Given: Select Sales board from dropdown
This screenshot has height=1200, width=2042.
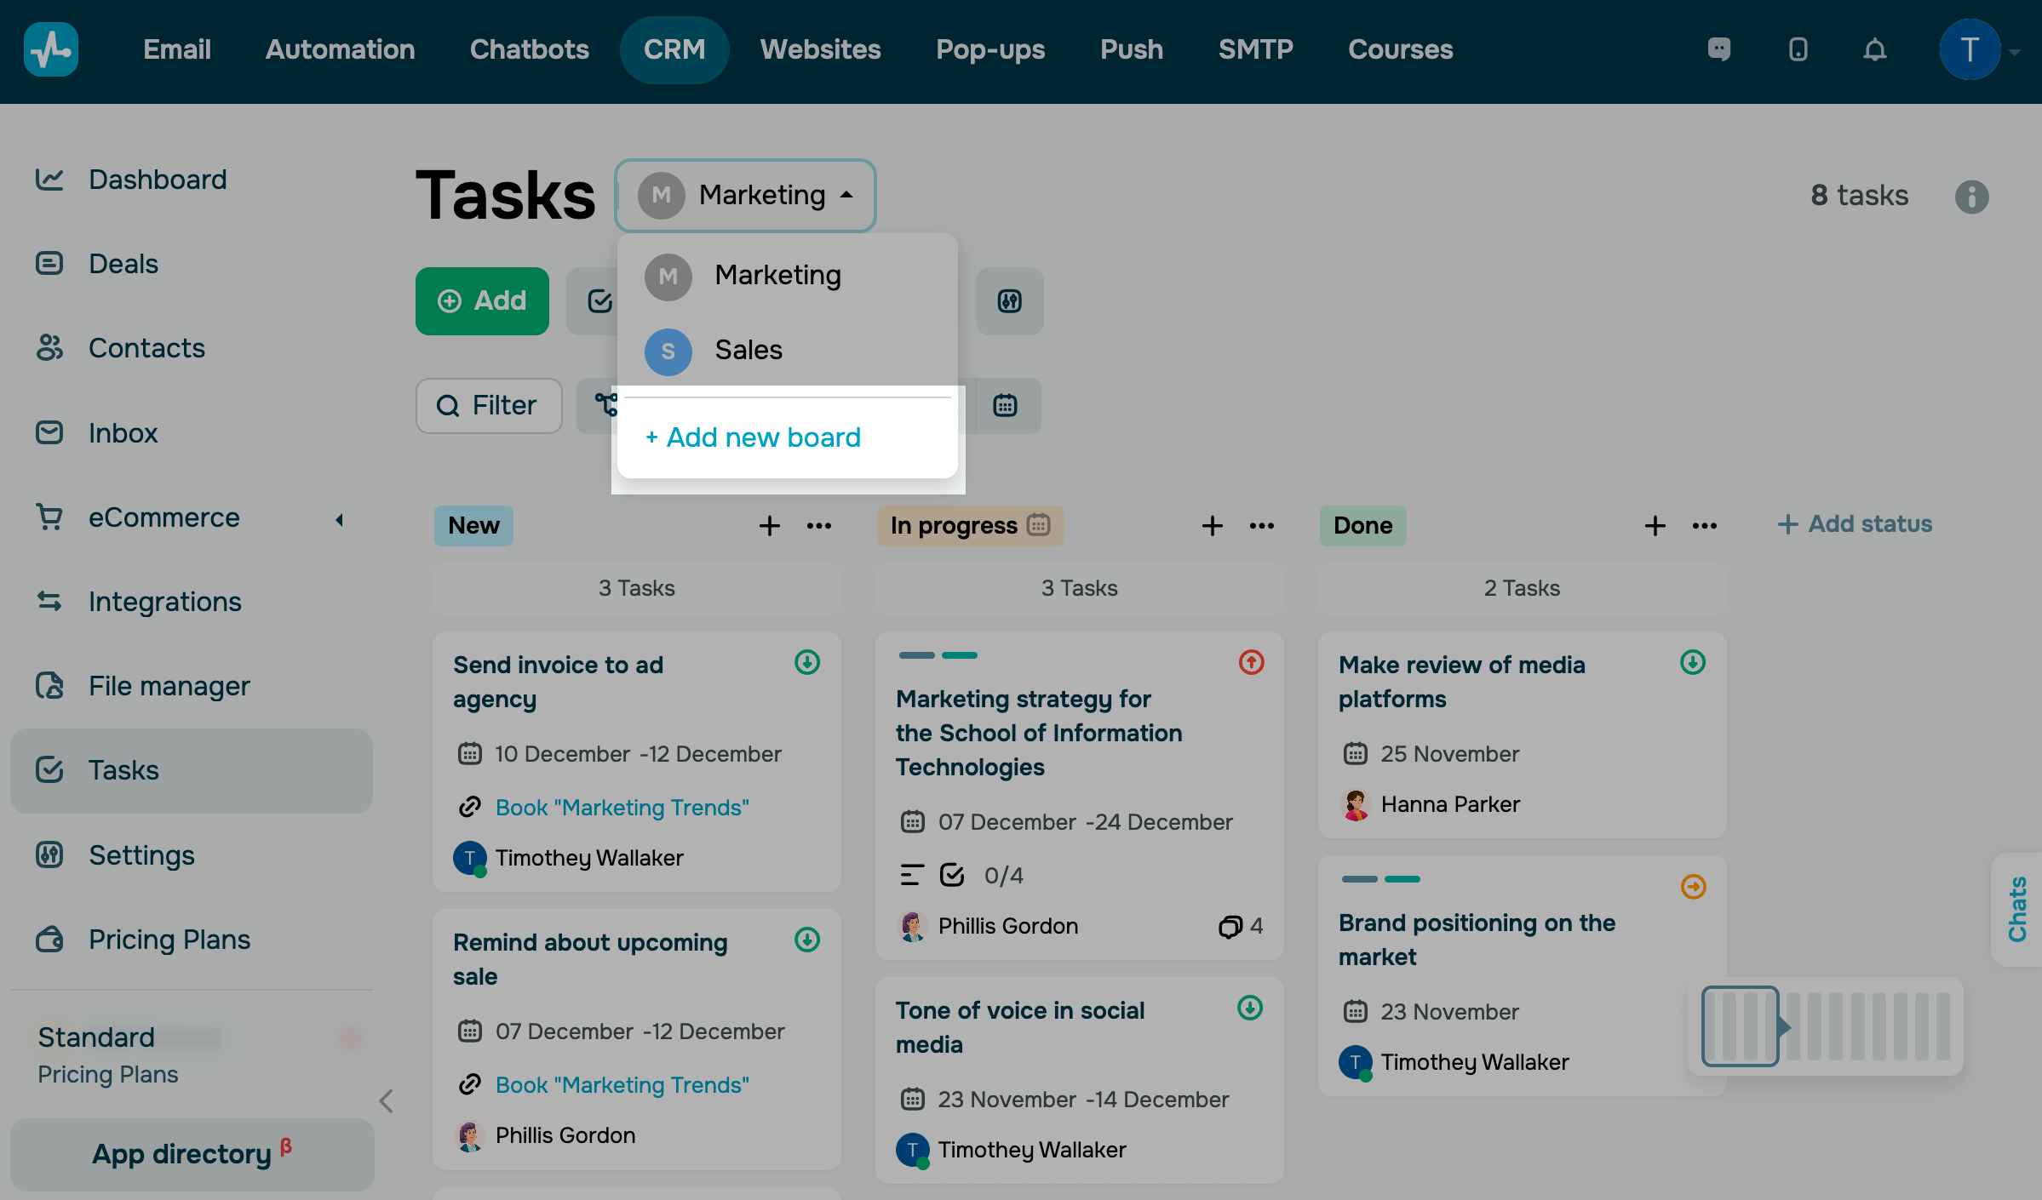Looking at the screenshot, I should click(x=748, y=351).
